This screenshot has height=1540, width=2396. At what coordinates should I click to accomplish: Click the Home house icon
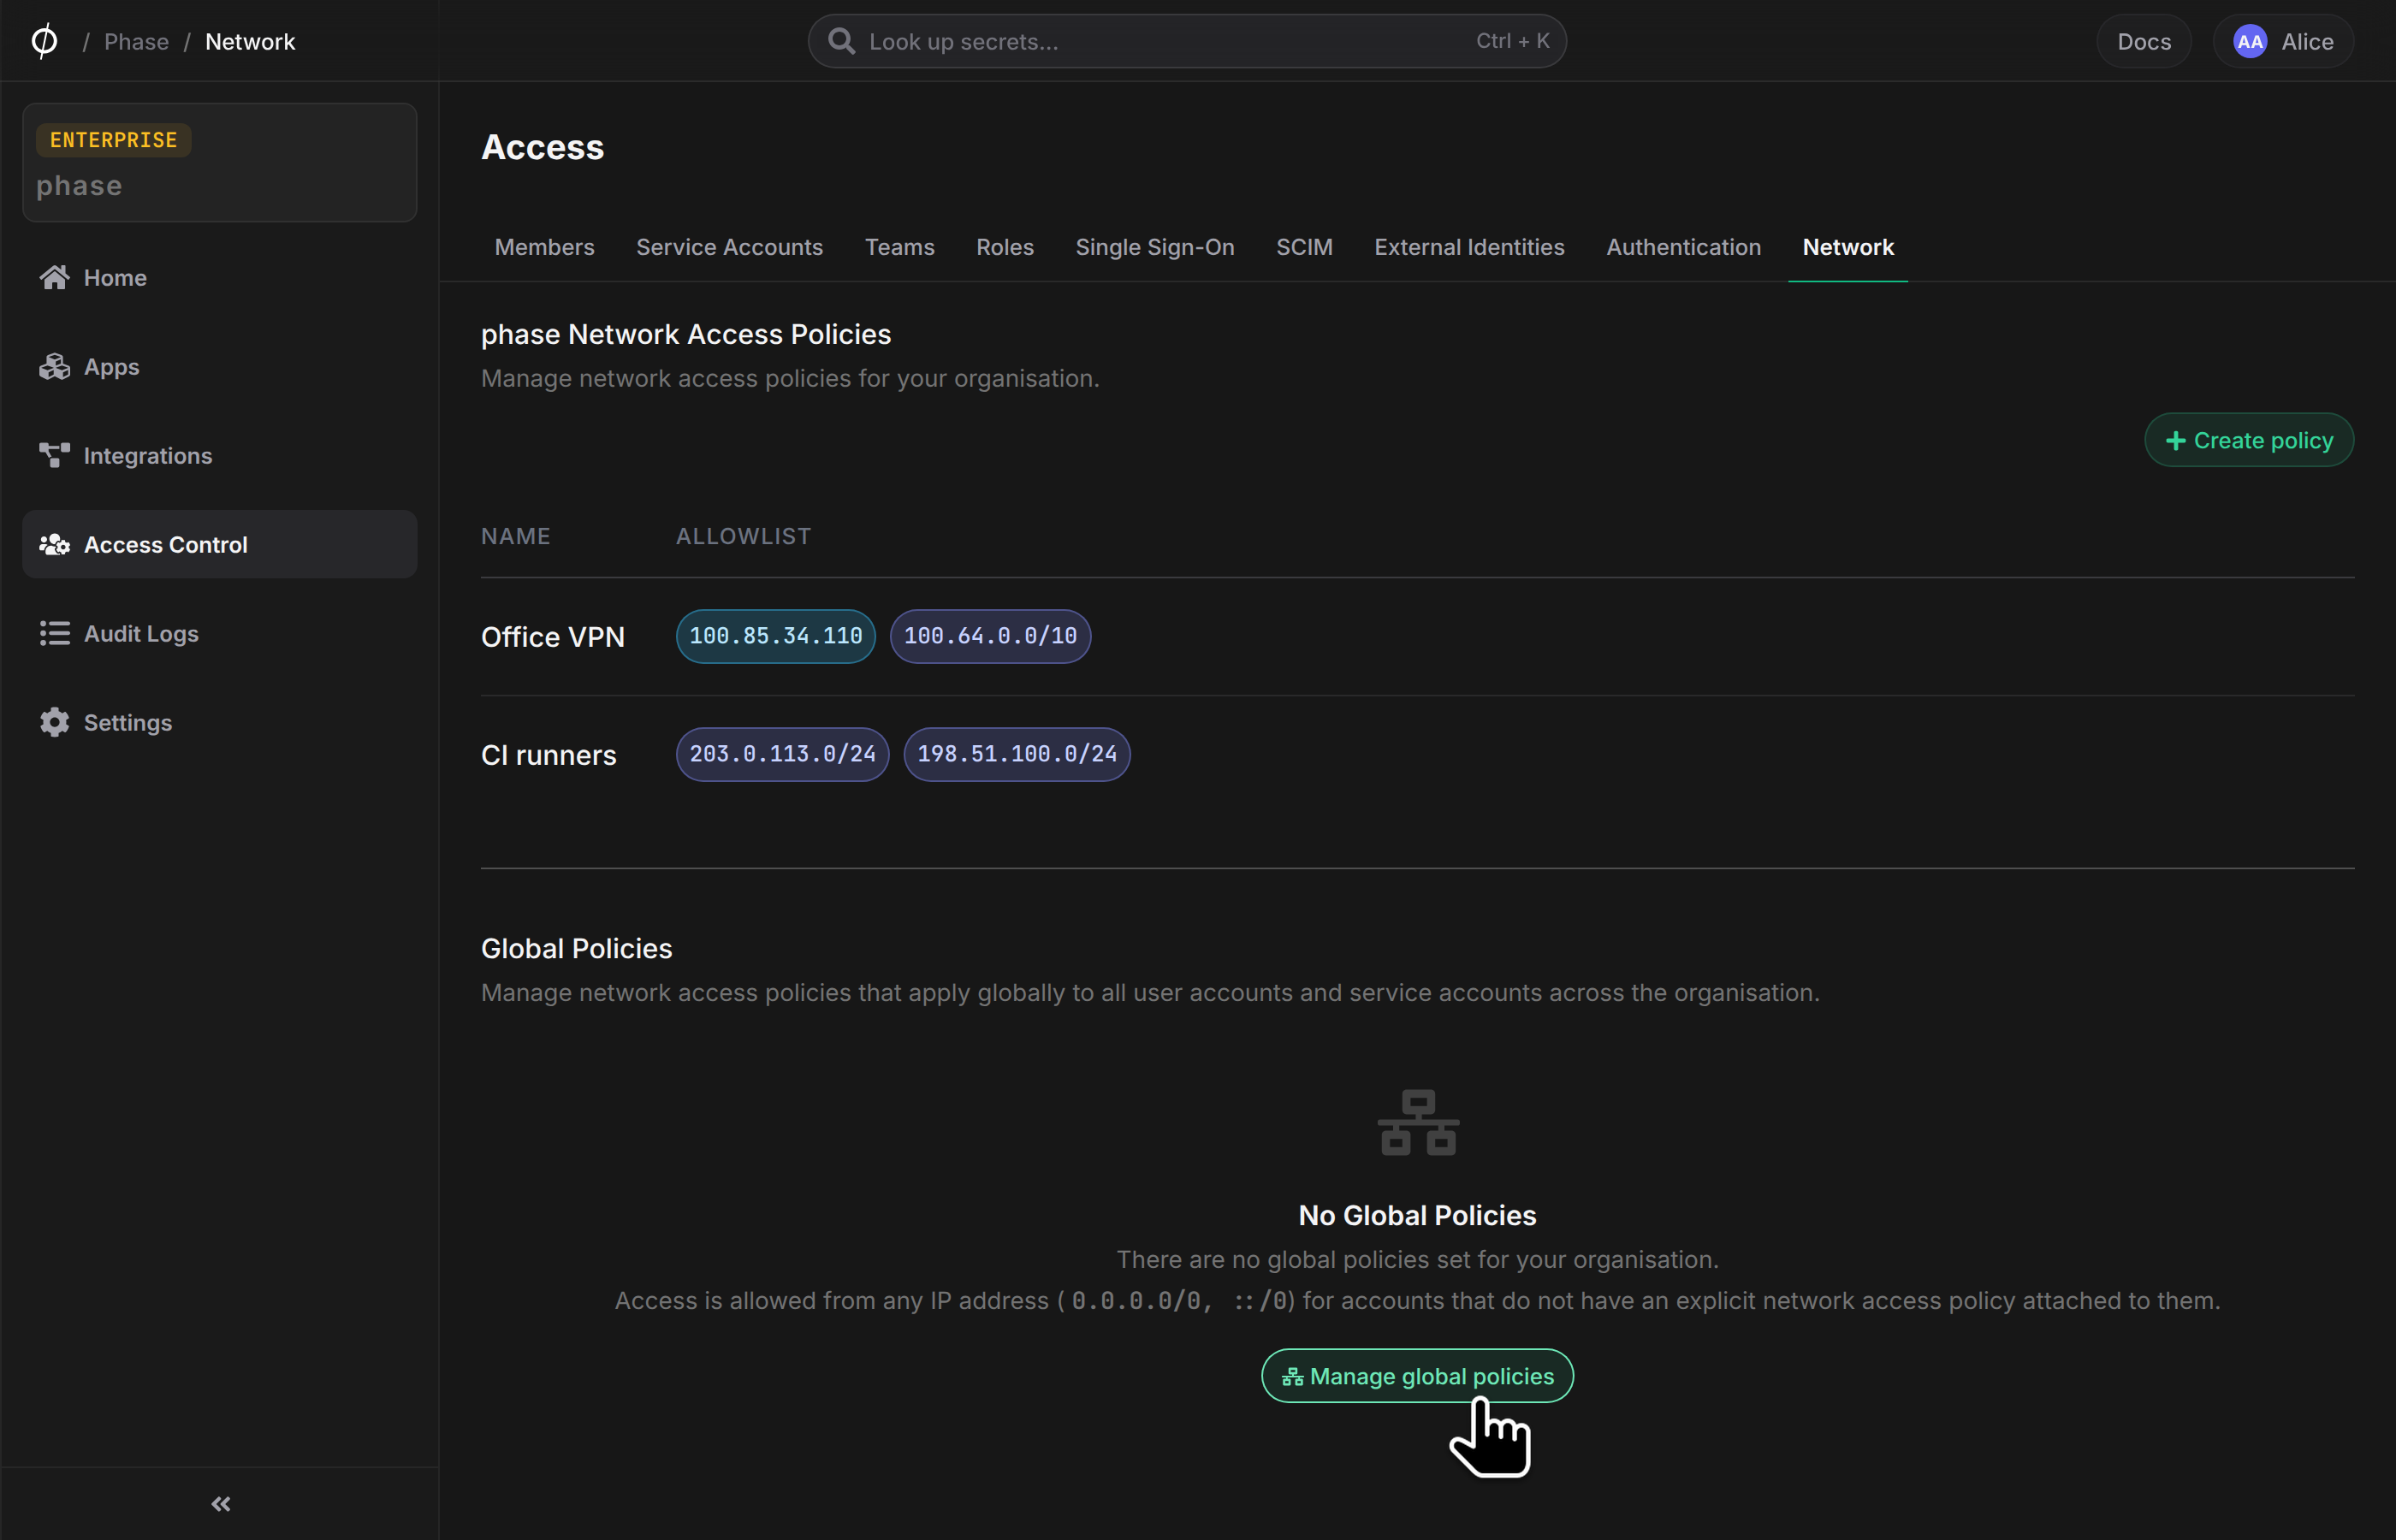[54, 277]
